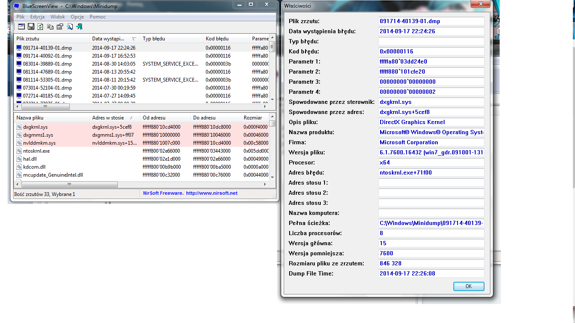Click the Plik zrzutu value field in Właściwości
This screenshot has width=575, height=323.
431,21
